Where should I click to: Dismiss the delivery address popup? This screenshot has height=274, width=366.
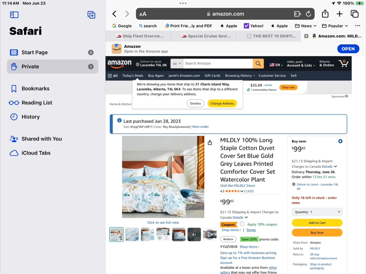click(195, 104)
